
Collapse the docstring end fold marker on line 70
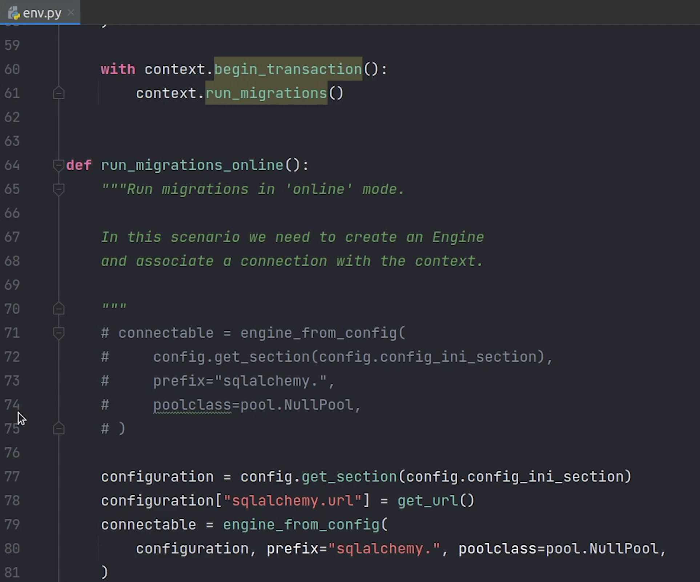click(59, 309)
